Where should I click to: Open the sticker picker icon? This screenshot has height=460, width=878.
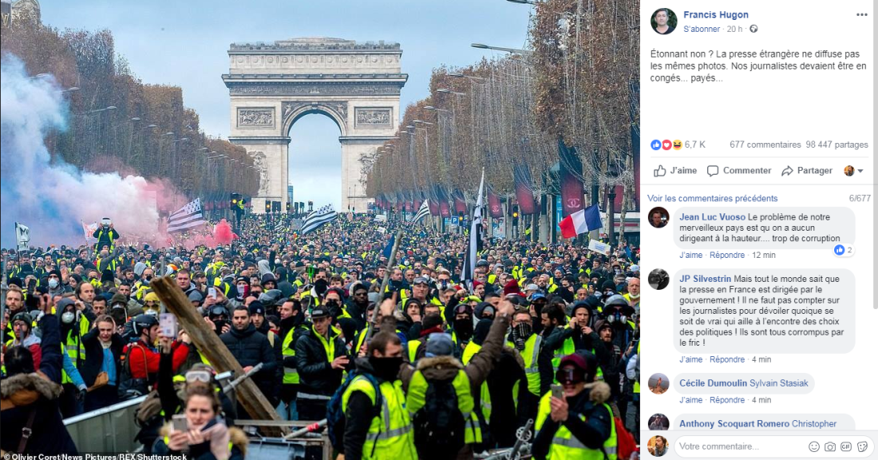point(862,446)
